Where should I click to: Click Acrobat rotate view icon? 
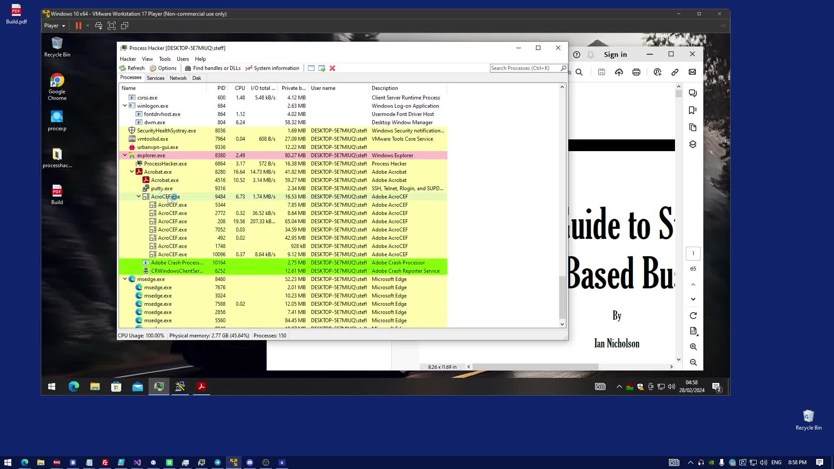click(693, 316)
